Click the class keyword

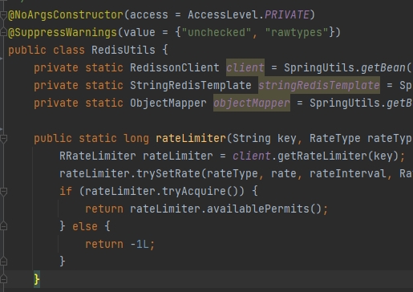[x=69, y=50]
